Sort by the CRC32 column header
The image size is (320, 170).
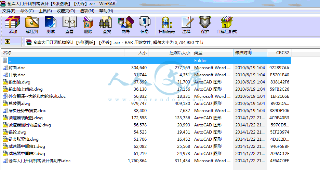click(279, 53)
